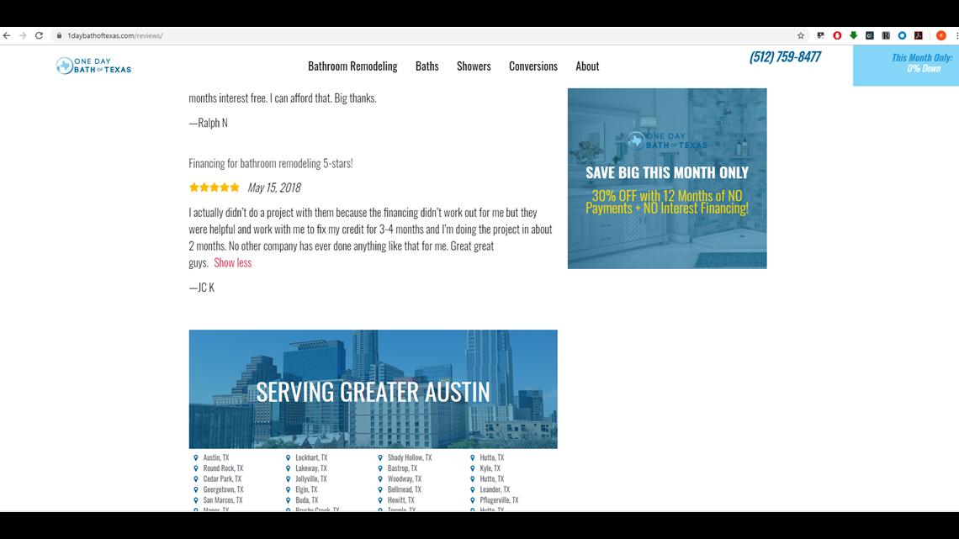Open the Jollyville, TX location link
Viewport: 959px width, 539px height.
point(311,479)
